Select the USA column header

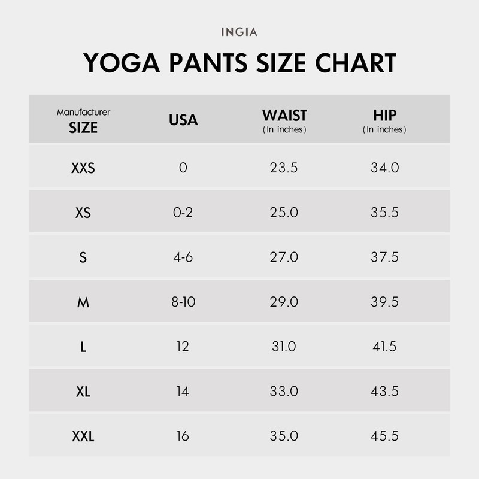click(183, 120)
